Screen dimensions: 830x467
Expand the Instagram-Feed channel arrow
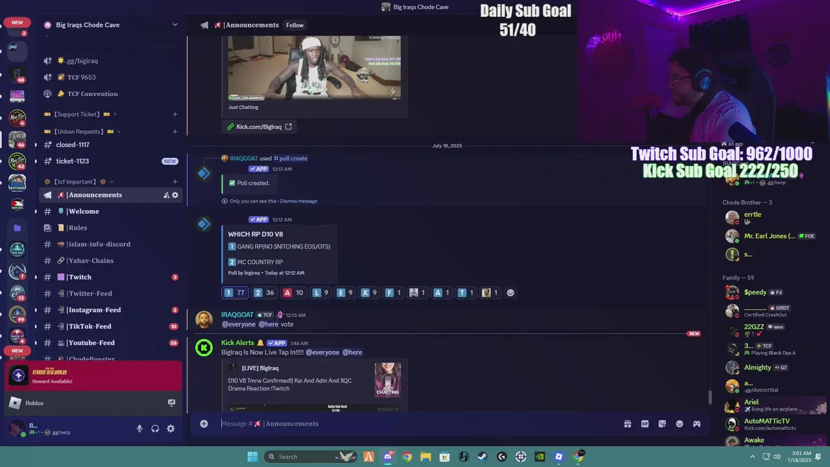coord(36,310)
